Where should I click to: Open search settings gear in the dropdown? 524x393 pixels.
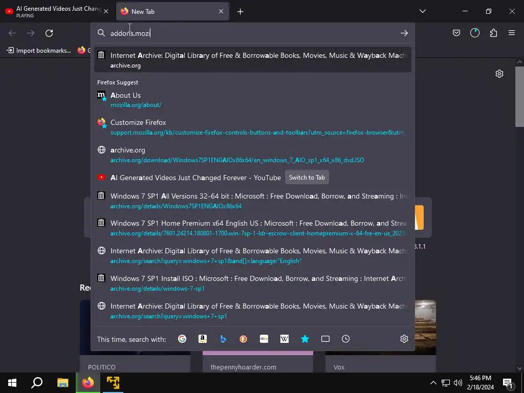pyautogui.click(x=404, y=339)
